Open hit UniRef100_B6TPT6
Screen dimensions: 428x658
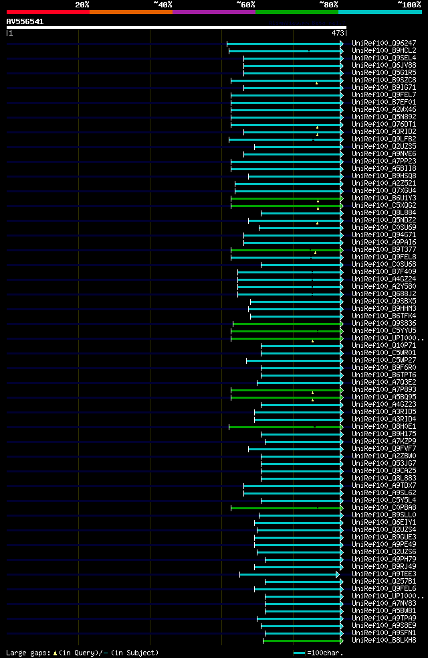click(x=384, y=375)
